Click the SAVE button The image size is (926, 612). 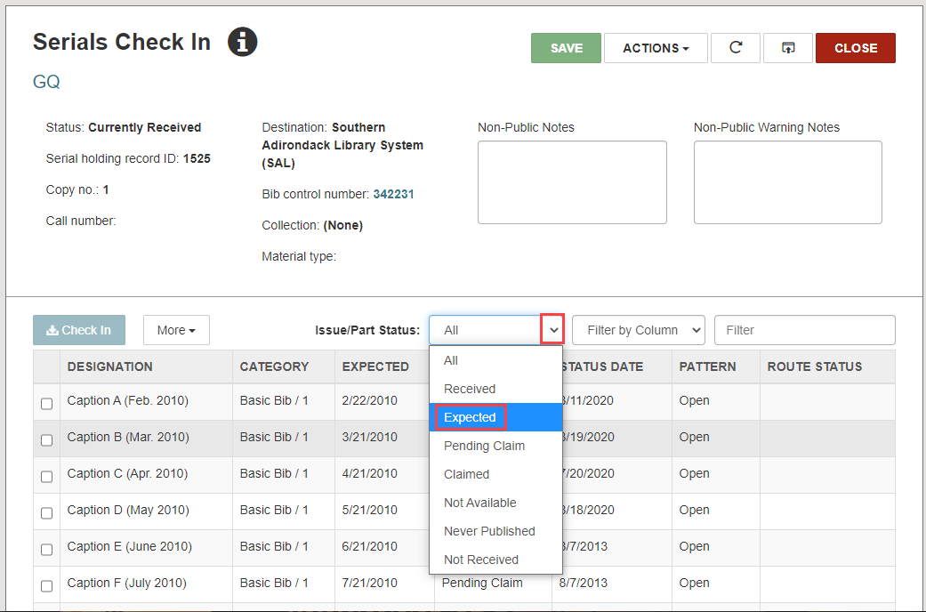tap(566, 48)
